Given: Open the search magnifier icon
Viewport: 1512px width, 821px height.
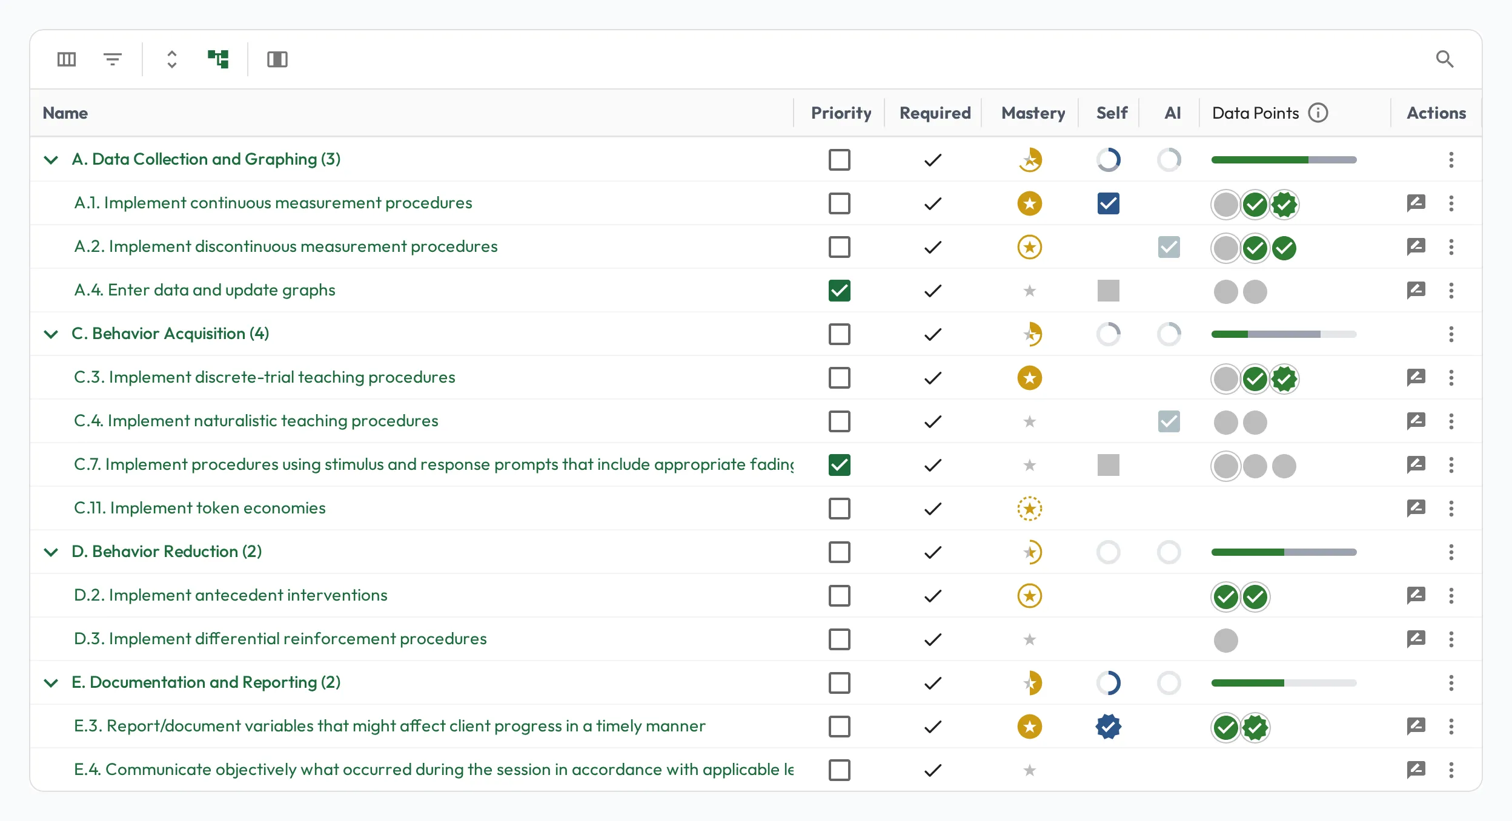Looking at the screenshot, I should 1445,59.
